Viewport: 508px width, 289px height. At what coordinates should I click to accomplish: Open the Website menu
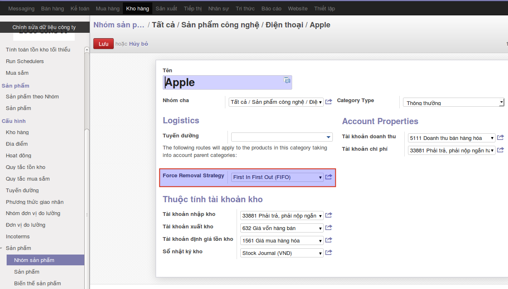(x=298, y=8)
